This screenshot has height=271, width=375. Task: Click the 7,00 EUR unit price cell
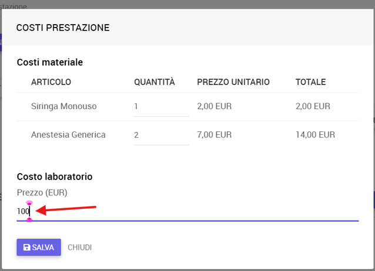[x=215, y=135]
